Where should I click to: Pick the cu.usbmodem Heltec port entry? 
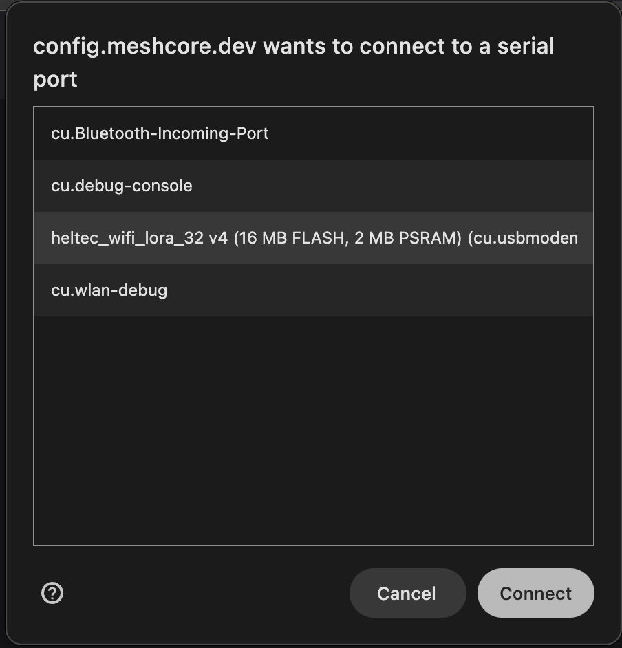313,238
